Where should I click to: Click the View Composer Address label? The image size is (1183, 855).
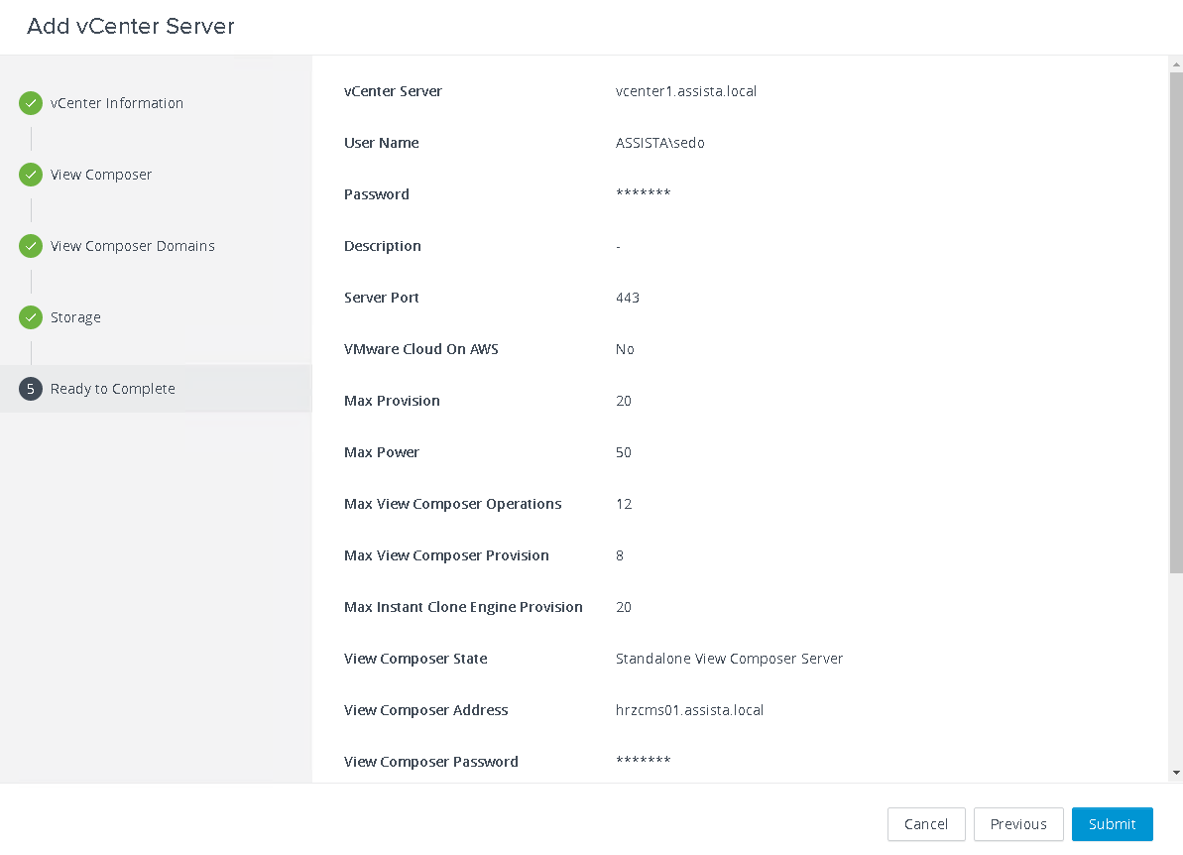(x=426, y=710)
